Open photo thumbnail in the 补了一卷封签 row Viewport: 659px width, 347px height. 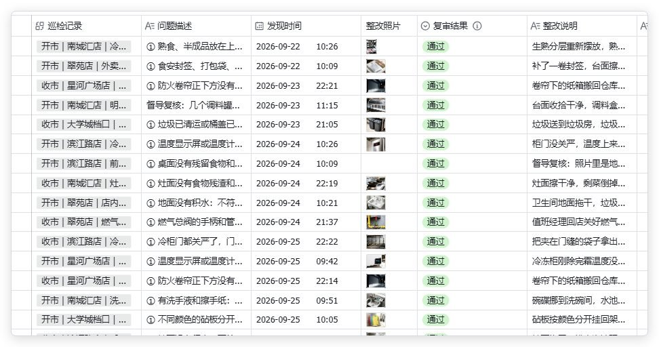376,66
